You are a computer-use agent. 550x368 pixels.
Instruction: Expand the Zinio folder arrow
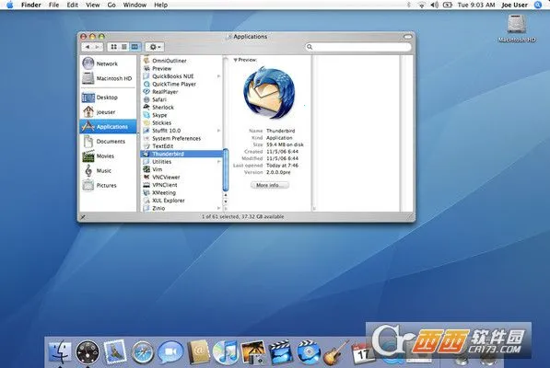click(x=218, y=208)
